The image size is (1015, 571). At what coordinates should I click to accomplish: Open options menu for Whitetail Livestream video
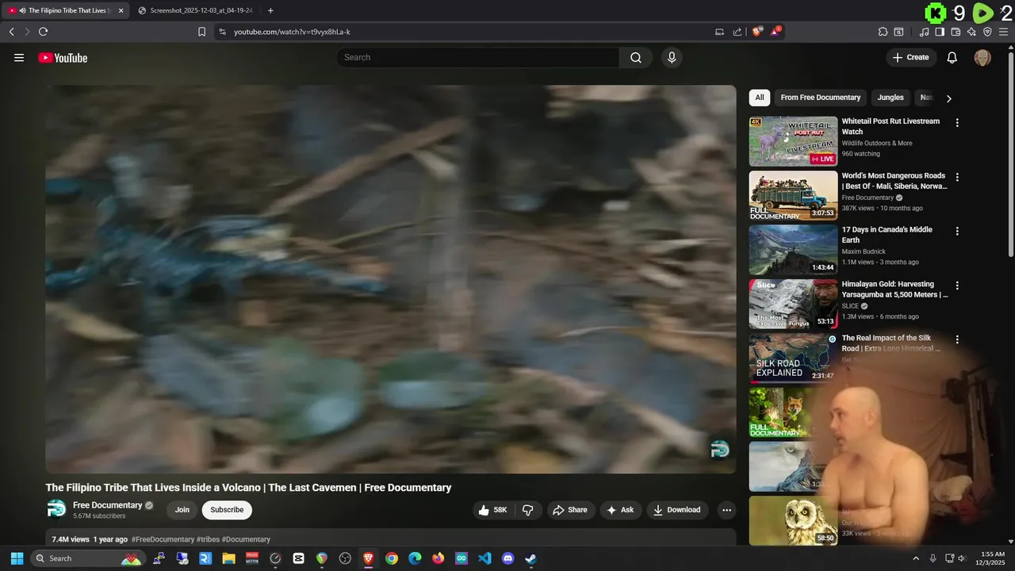[x=957, y=123]
